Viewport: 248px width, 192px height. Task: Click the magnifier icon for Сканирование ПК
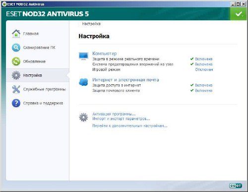tap(16, 48)
